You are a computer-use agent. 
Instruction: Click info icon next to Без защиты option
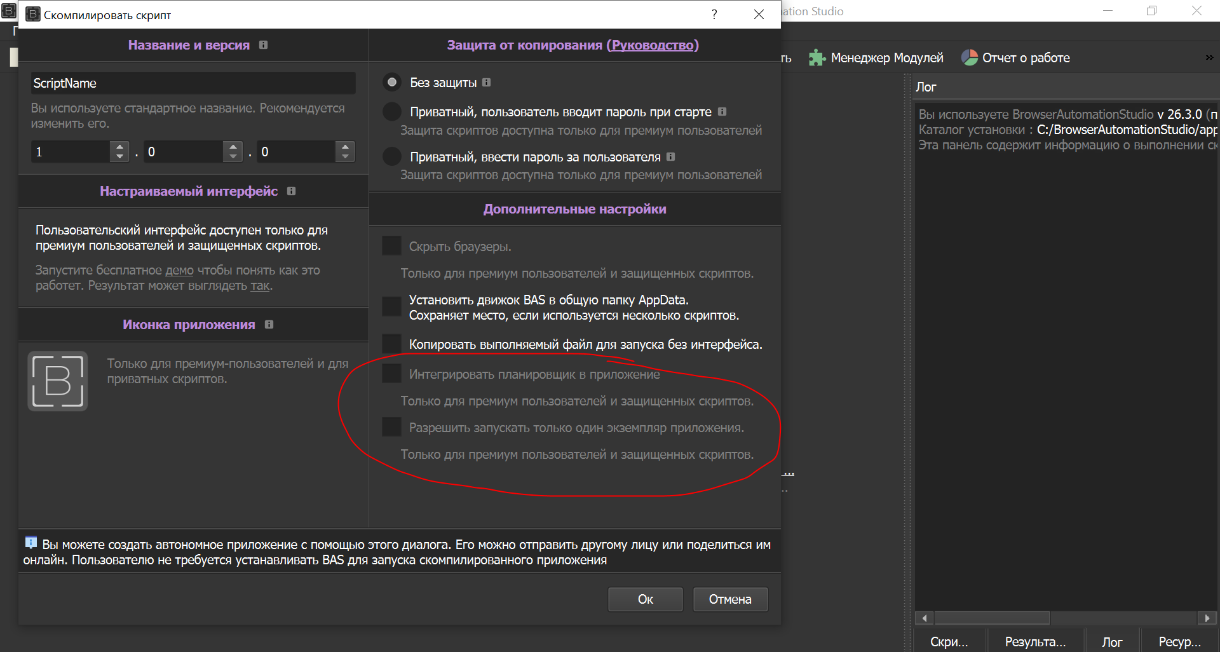click(486, 81)
